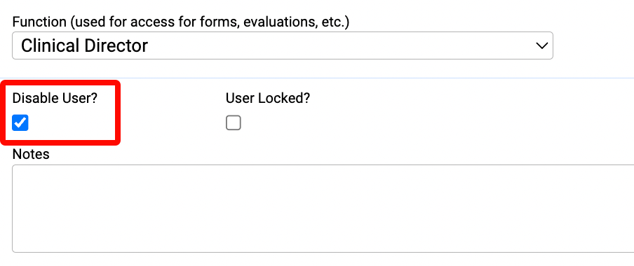This screenshot has height=266, width=634.
Task: Click inside the Notes text area
Action: click(323, 209)
